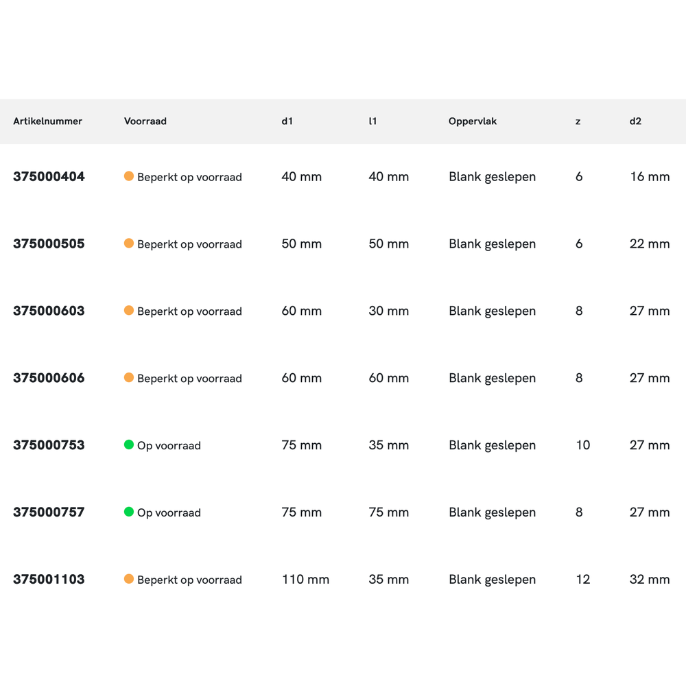
Task: Click the 110 mm d1 value
Action: 305,579
